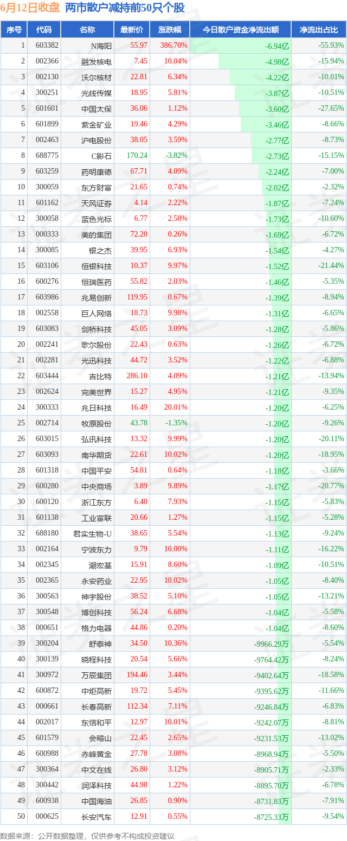
Task: Select the stock name 赤峰黄金
Action: coord(97,754)
